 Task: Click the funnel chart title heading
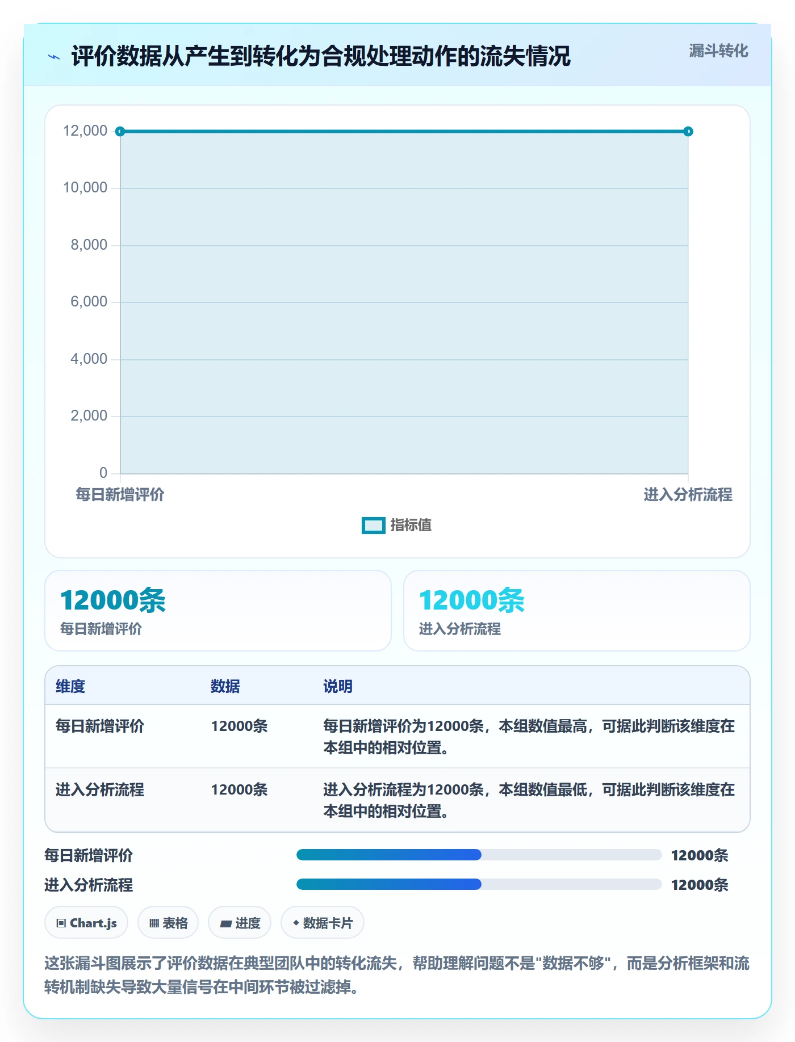coord(321,57)
